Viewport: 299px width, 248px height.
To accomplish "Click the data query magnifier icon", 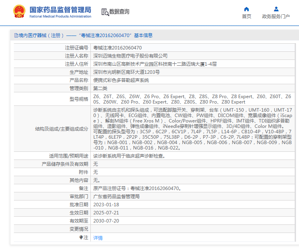I will pos(105,12).
